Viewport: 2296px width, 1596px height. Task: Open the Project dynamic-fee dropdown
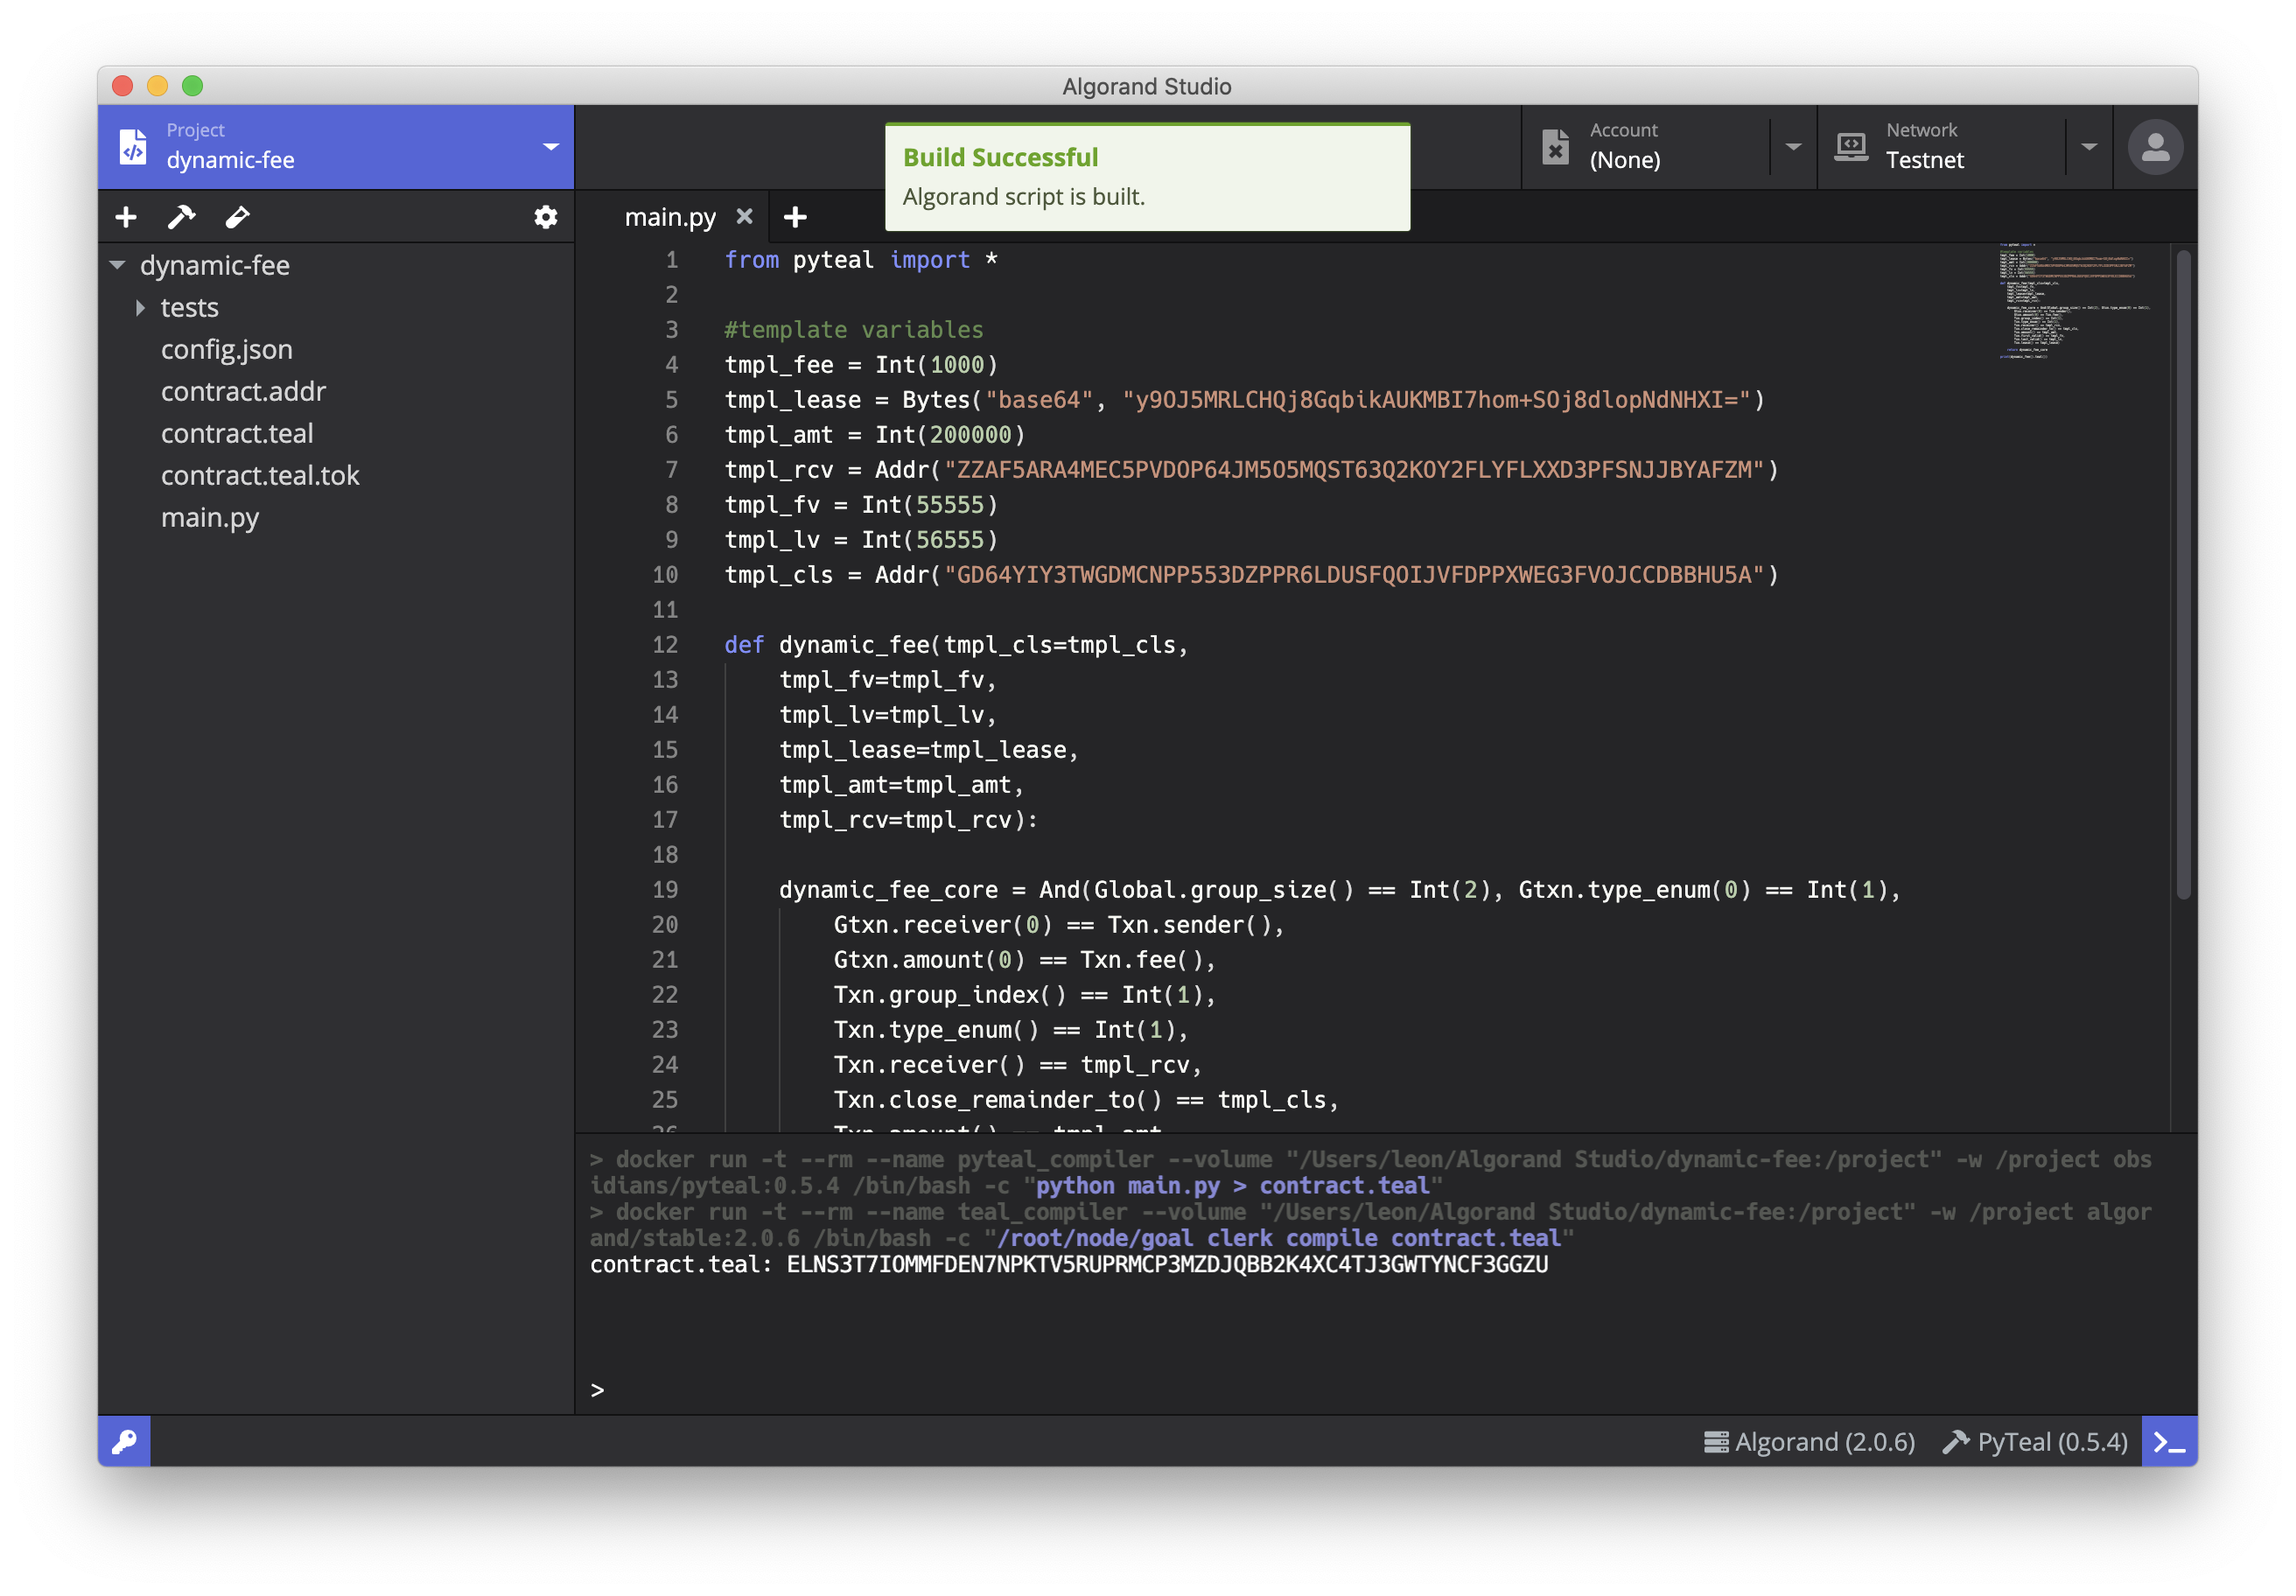(x=550, y=147)
